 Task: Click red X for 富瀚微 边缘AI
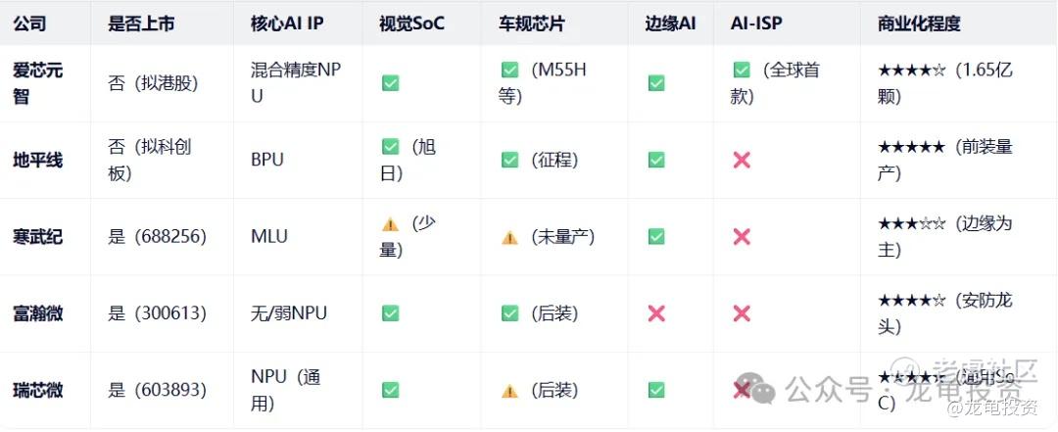point(656,313)
